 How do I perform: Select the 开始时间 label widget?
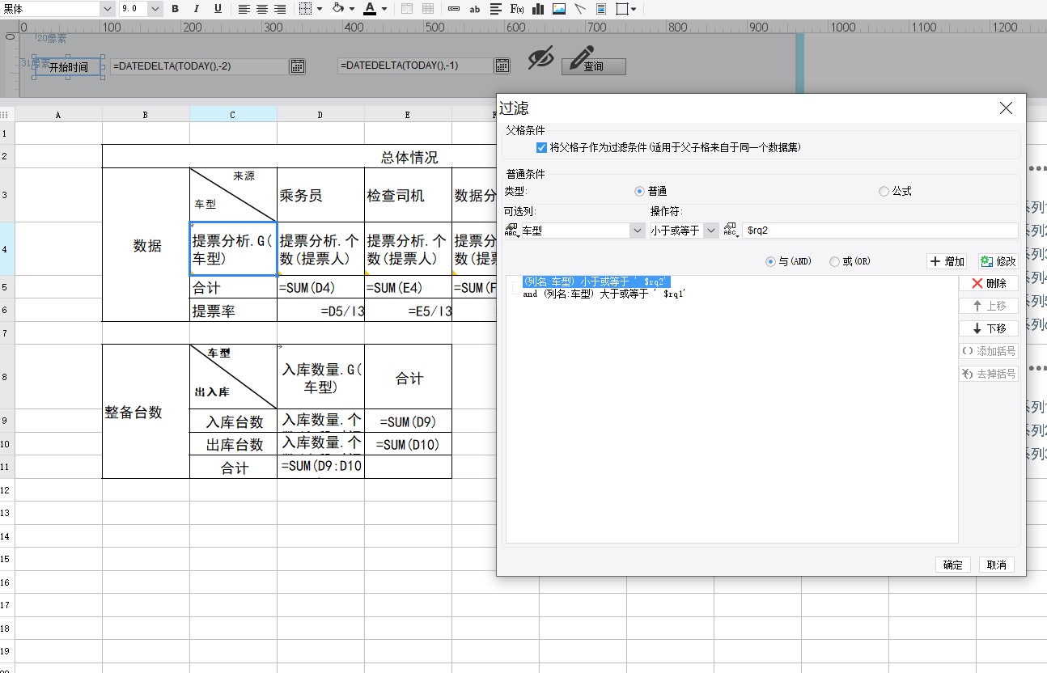pos(69,67)
